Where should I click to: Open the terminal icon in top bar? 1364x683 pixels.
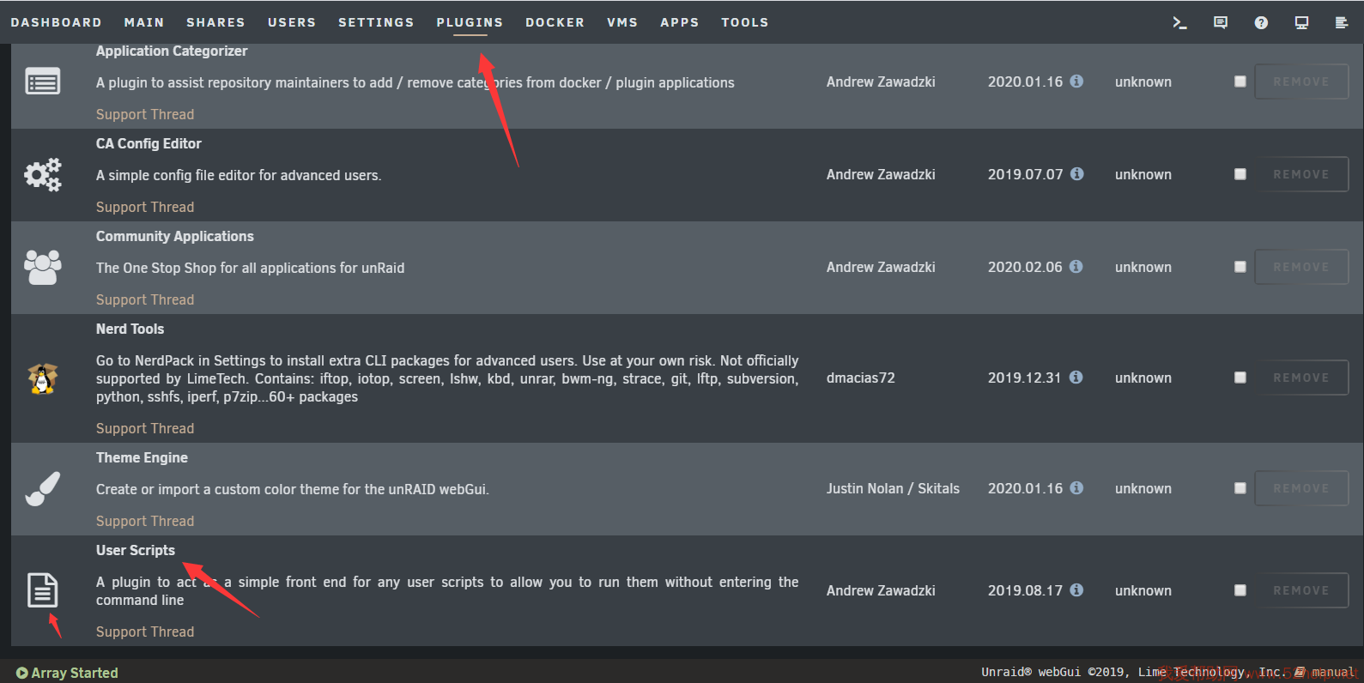[1179, 23]
